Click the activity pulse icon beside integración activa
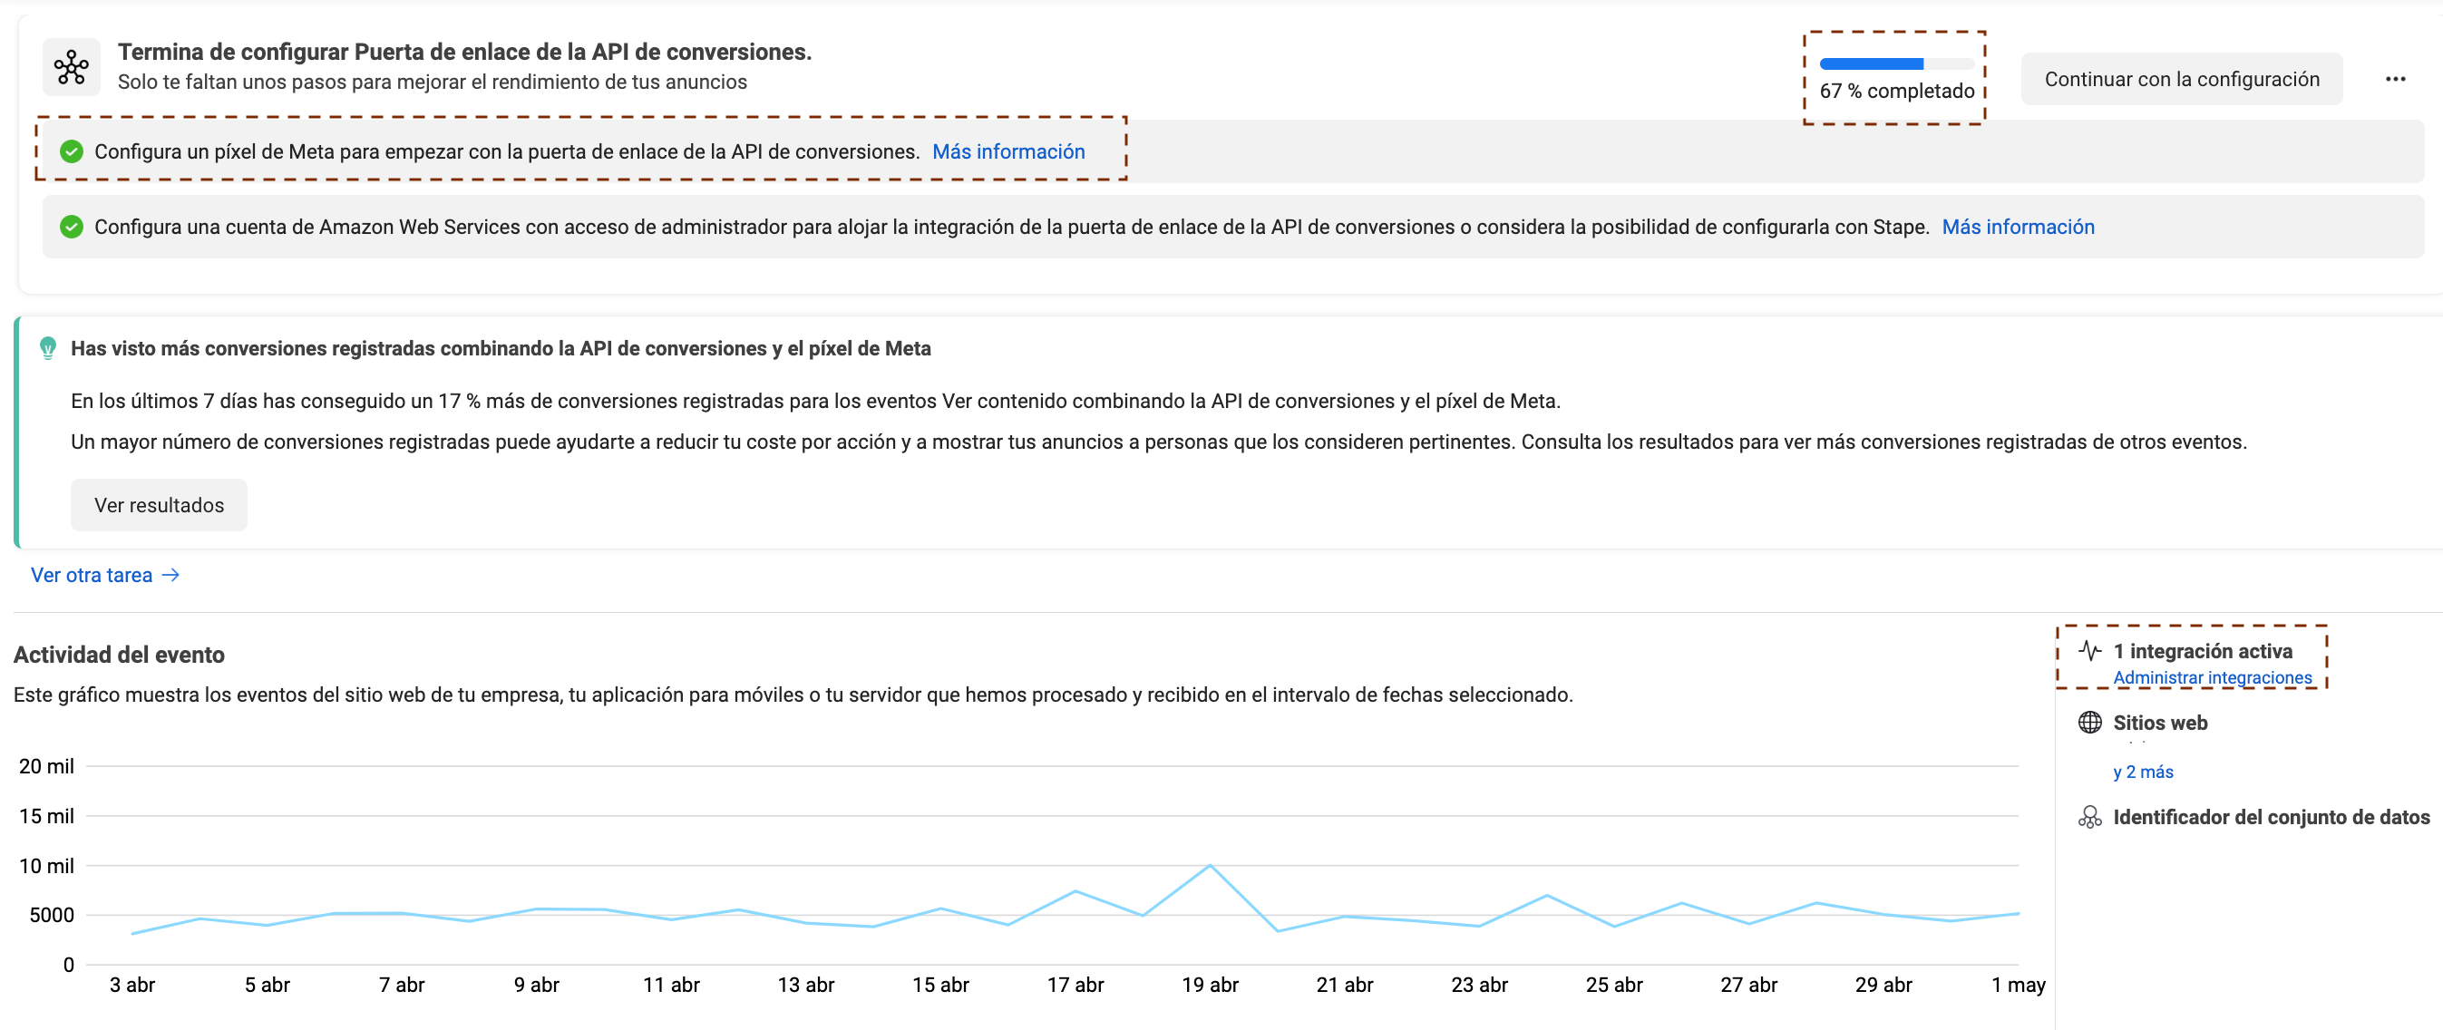 pyautogui.click(x=2089, y=651)
